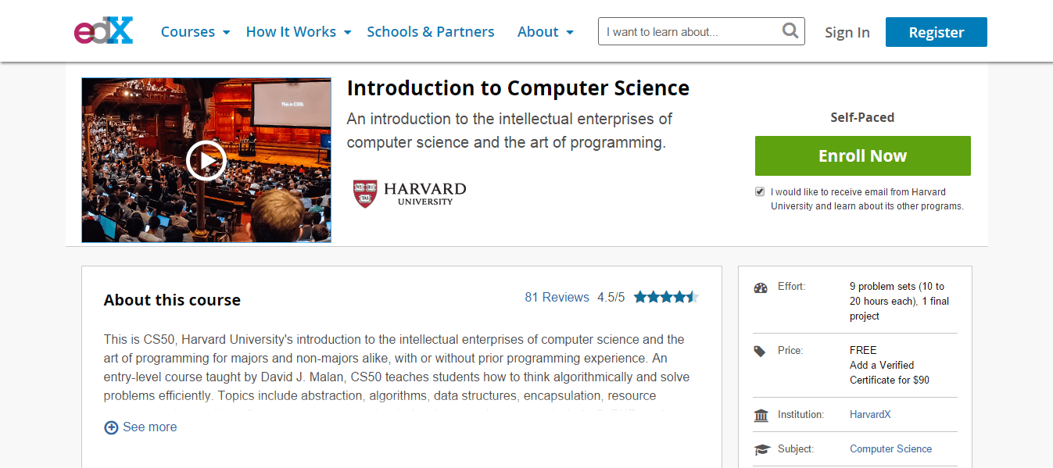Click the Sign In link
The width and height of the screenshot is (1053, 468).
coord(847,32)
